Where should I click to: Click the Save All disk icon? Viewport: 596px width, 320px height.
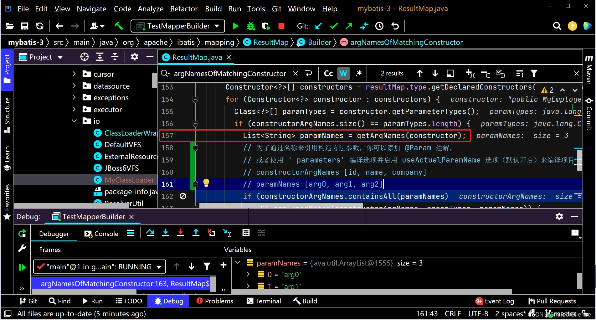25,26
